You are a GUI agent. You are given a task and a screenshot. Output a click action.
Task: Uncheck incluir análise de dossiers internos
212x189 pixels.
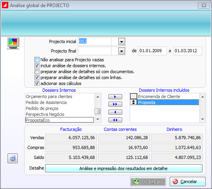[x=37, y=66]
